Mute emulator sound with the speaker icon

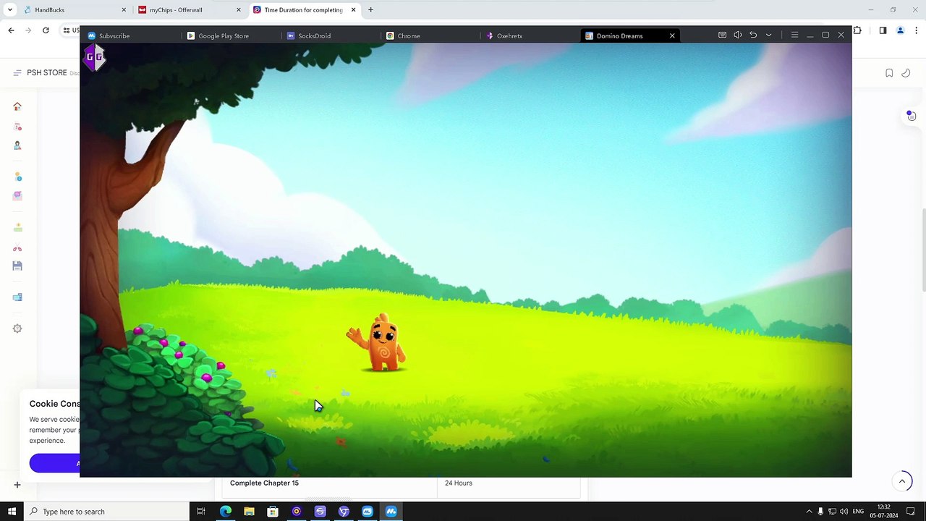(737, 35)
